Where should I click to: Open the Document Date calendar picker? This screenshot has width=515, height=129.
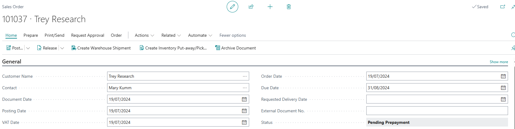click(x=244, y=99)
